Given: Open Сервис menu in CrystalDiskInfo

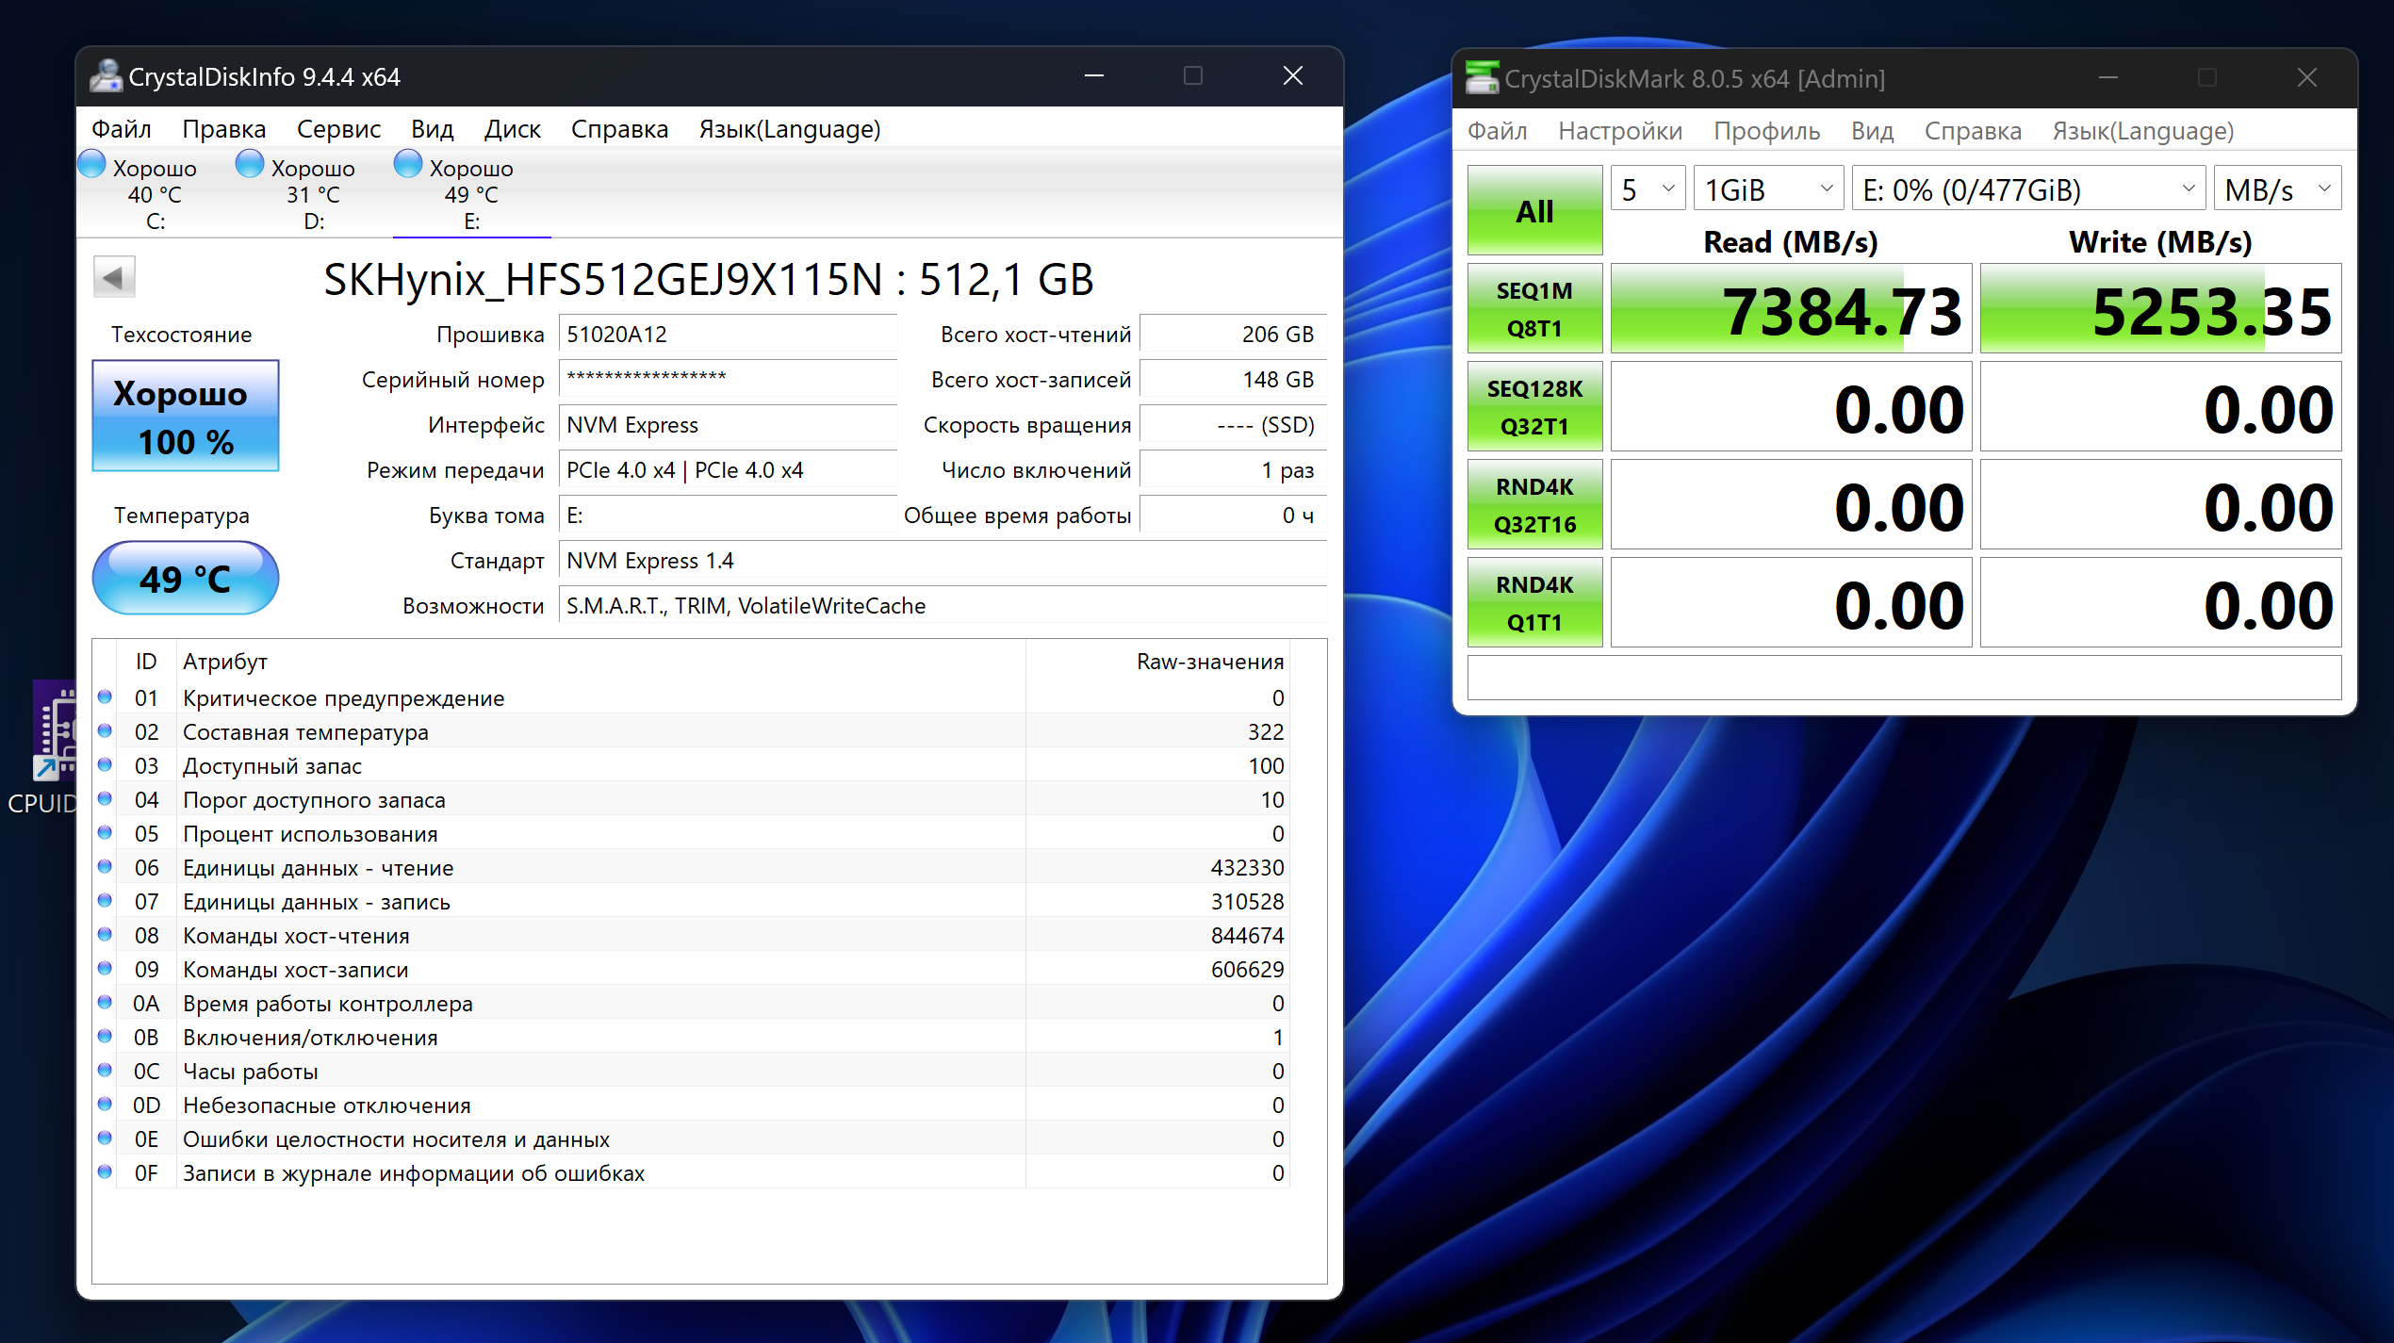Looking at the screenshot, I should pyautogui.click(x=338, y=129).
